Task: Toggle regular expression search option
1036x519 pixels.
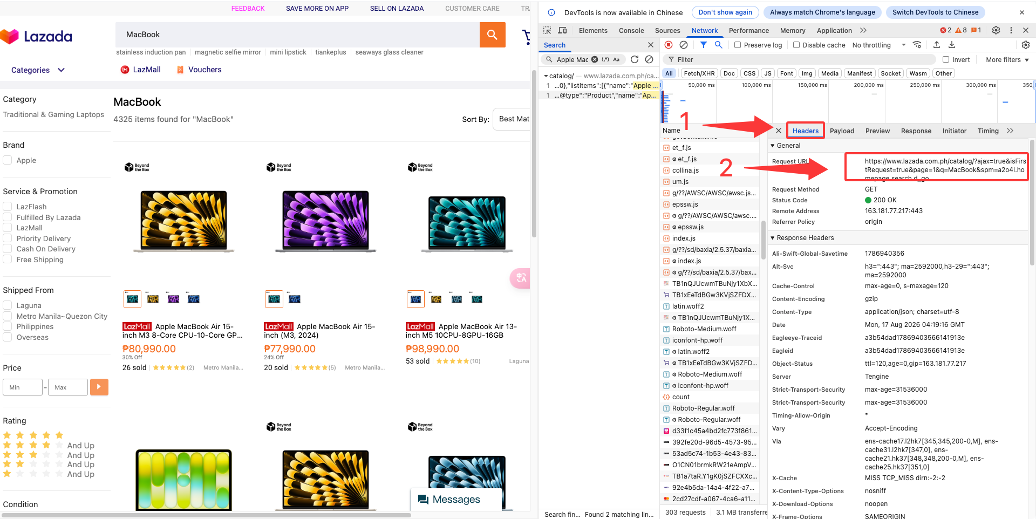Action: click(x=605, y=59)
